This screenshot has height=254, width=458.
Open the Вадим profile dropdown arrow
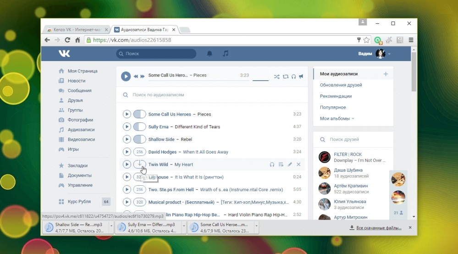(x=389, y=54)
